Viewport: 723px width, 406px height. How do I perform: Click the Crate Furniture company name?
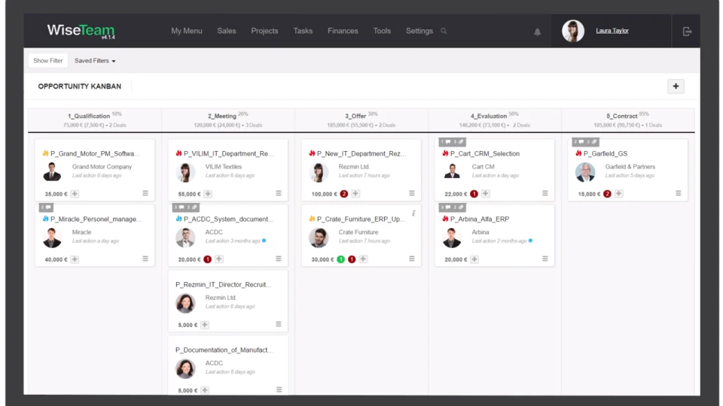358,232
